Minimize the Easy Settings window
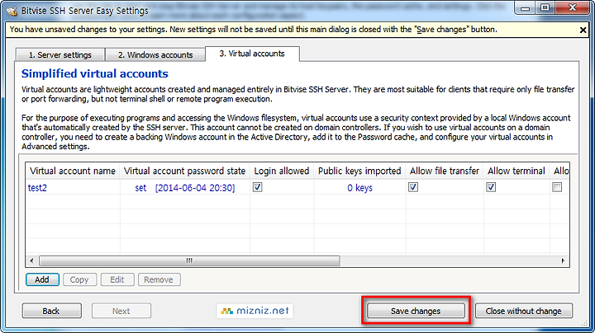 [526, 8]
